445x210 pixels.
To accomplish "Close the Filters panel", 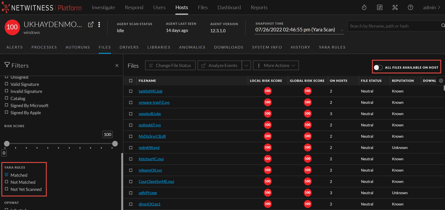I will pyautogui.click(x=117, y=66).
